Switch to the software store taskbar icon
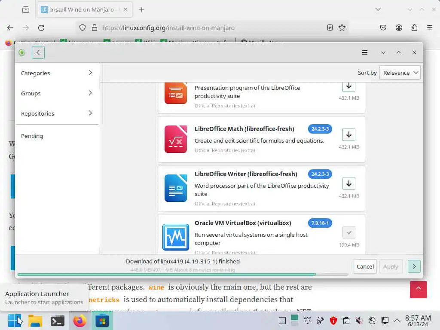Viewport: 440px width, 330px height. [102, 321]
